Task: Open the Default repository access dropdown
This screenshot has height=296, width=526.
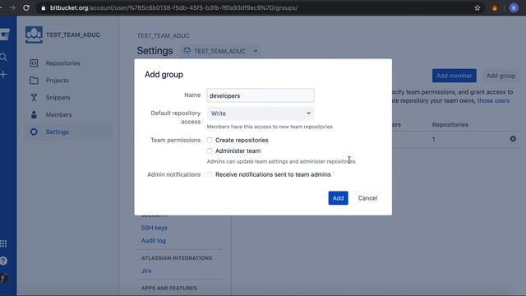Action: 261,113
